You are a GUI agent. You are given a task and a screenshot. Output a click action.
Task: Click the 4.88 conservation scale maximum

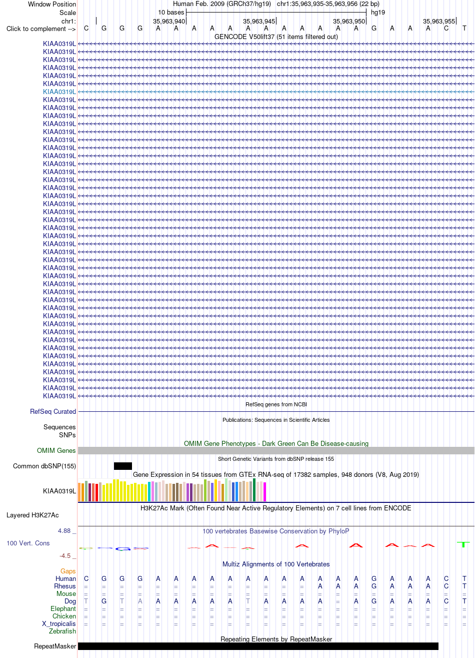67,530
